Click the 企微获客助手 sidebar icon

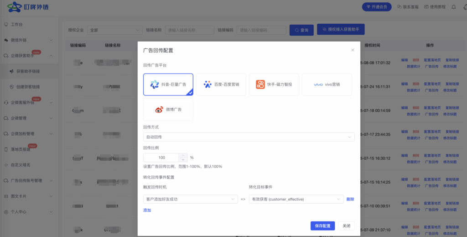coord(6,56)
